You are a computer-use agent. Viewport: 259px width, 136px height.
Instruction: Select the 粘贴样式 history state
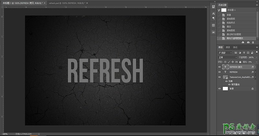click(x=231, y=23)
